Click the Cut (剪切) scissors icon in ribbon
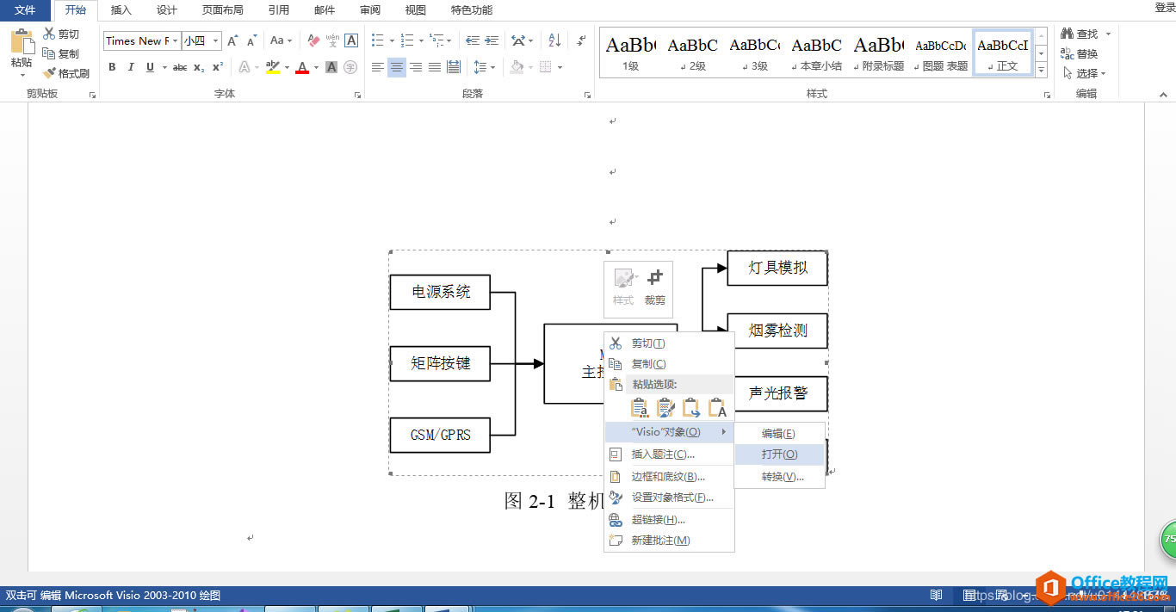This screenshot has height=612, width=1176. pyautogui.click(x=49, y=34)
